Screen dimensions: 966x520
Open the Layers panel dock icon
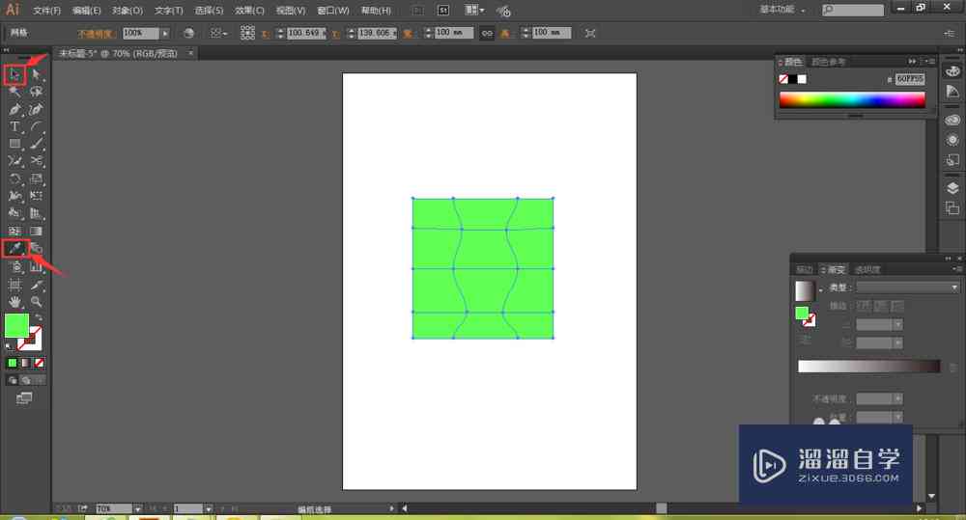[x=952, y=188]
